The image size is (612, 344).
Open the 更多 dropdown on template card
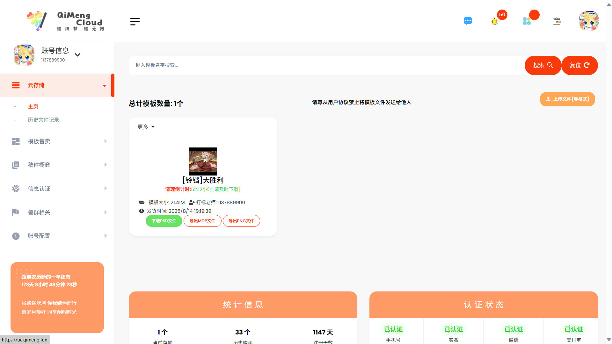click(x=145, y=126)
